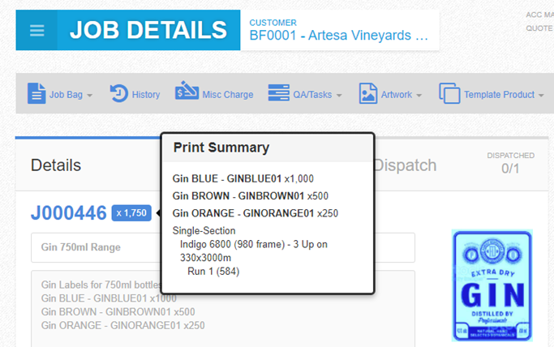Click the Run 1 (584) entry

point(213,271)
